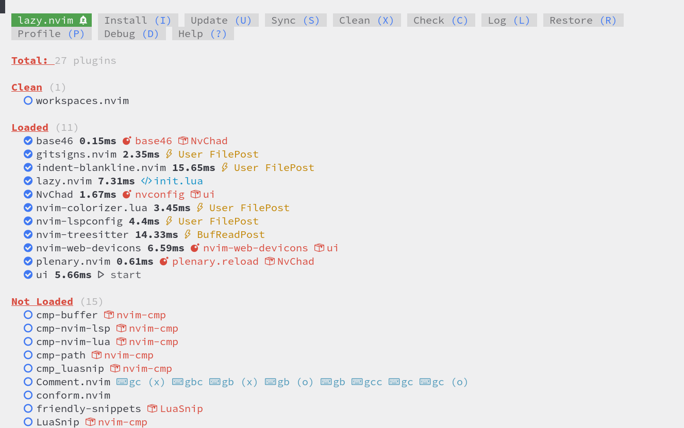Select Debug (D) button
The image size is (684, 428).
[132, 33]
